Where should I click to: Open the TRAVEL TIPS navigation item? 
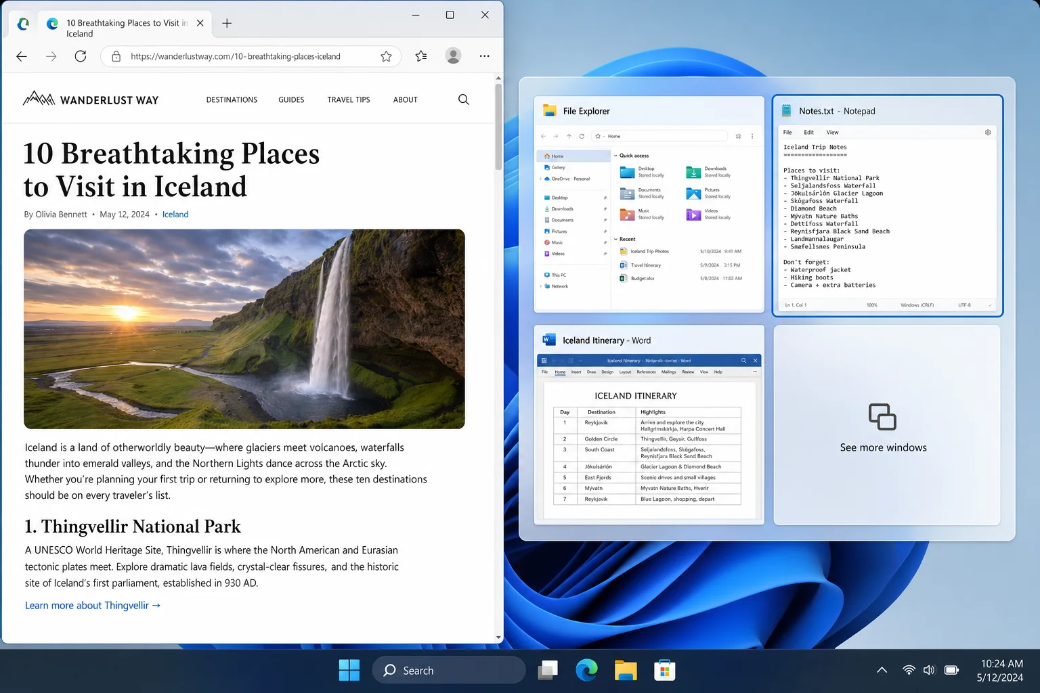click(349, 99)
